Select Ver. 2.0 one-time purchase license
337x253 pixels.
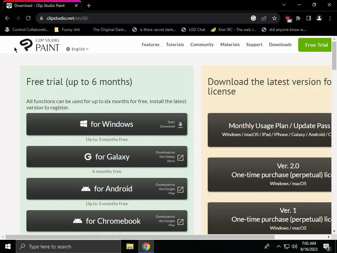(x=270, y=175)
